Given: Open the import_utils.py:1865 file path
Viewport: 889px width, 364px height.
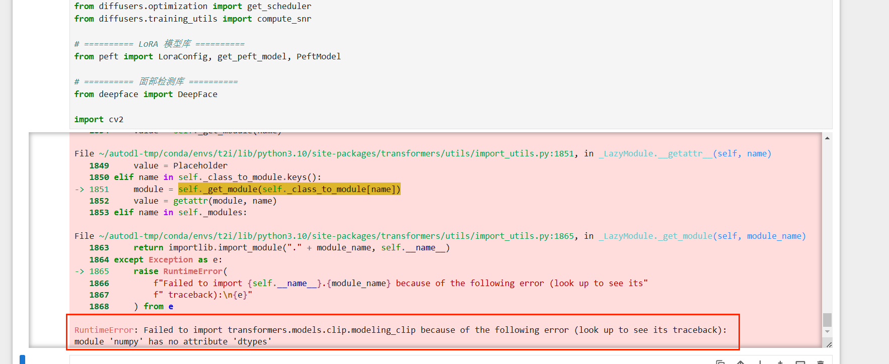Looking at the screenshot, I should (336, 236).
